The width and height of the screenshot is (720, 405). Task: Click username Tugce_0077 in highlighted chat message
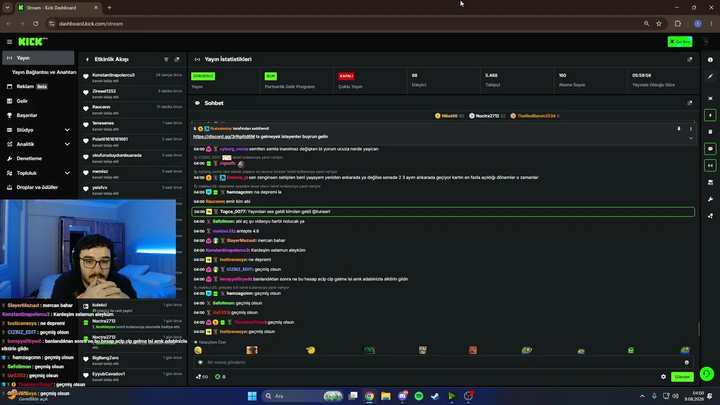(x=233, y=211)
